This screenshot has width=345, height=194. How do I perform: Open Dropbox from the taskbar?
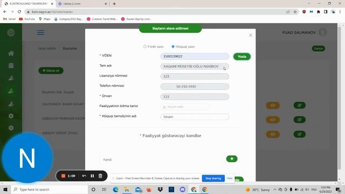160,189
